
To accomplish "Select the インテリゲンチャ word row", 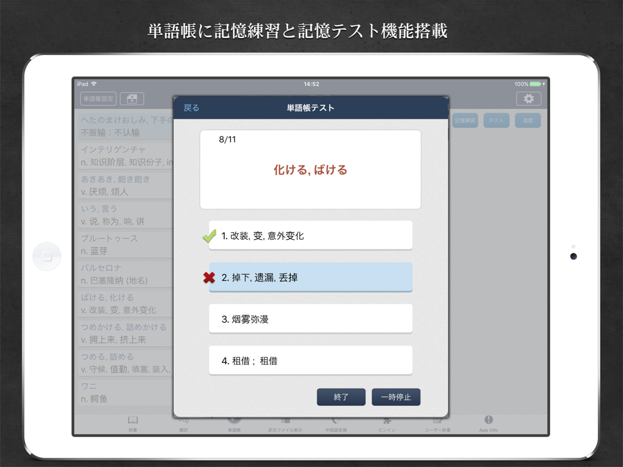I will (126, 156).
